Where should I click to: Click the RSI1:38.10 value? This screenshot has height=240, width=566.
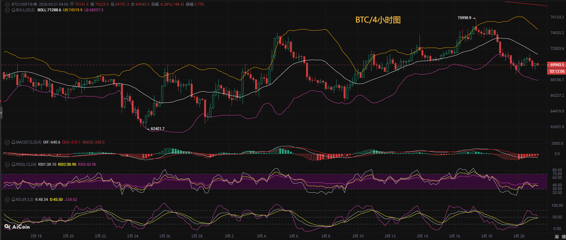47,164
